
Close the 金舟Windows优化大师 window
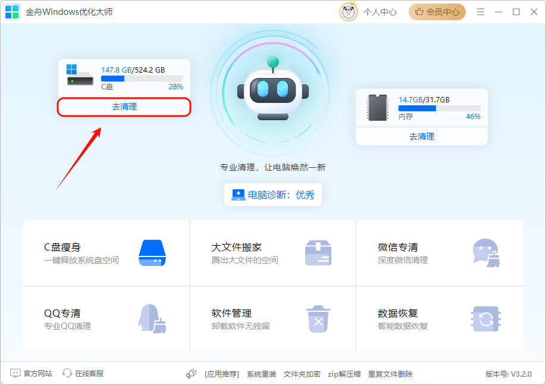pyautogui.click(x=534, y=12)
